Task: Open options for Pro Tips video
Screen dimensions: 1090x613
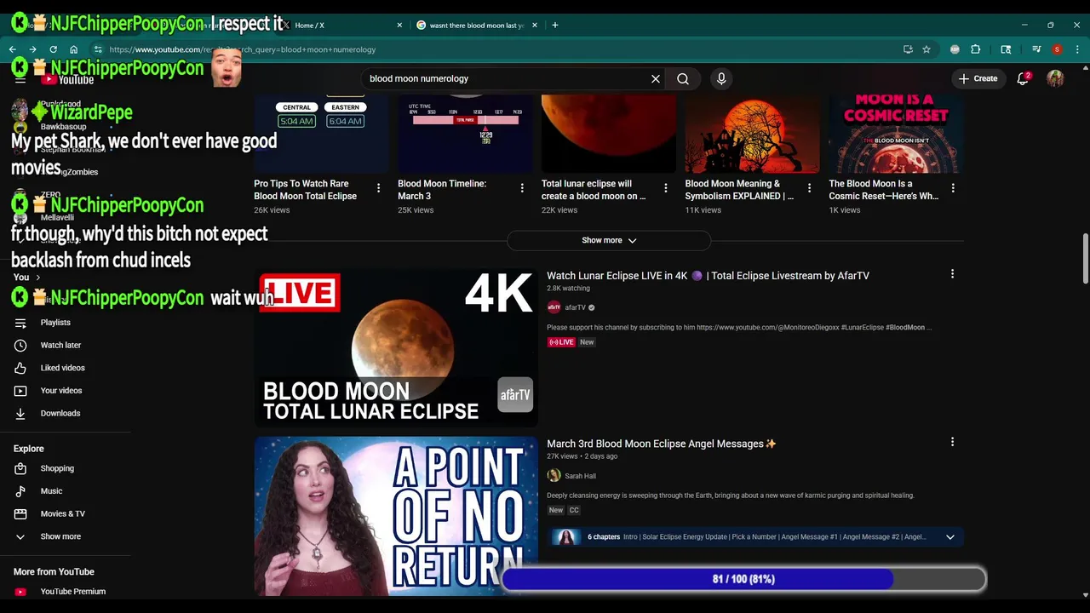Action: [378, 188]
